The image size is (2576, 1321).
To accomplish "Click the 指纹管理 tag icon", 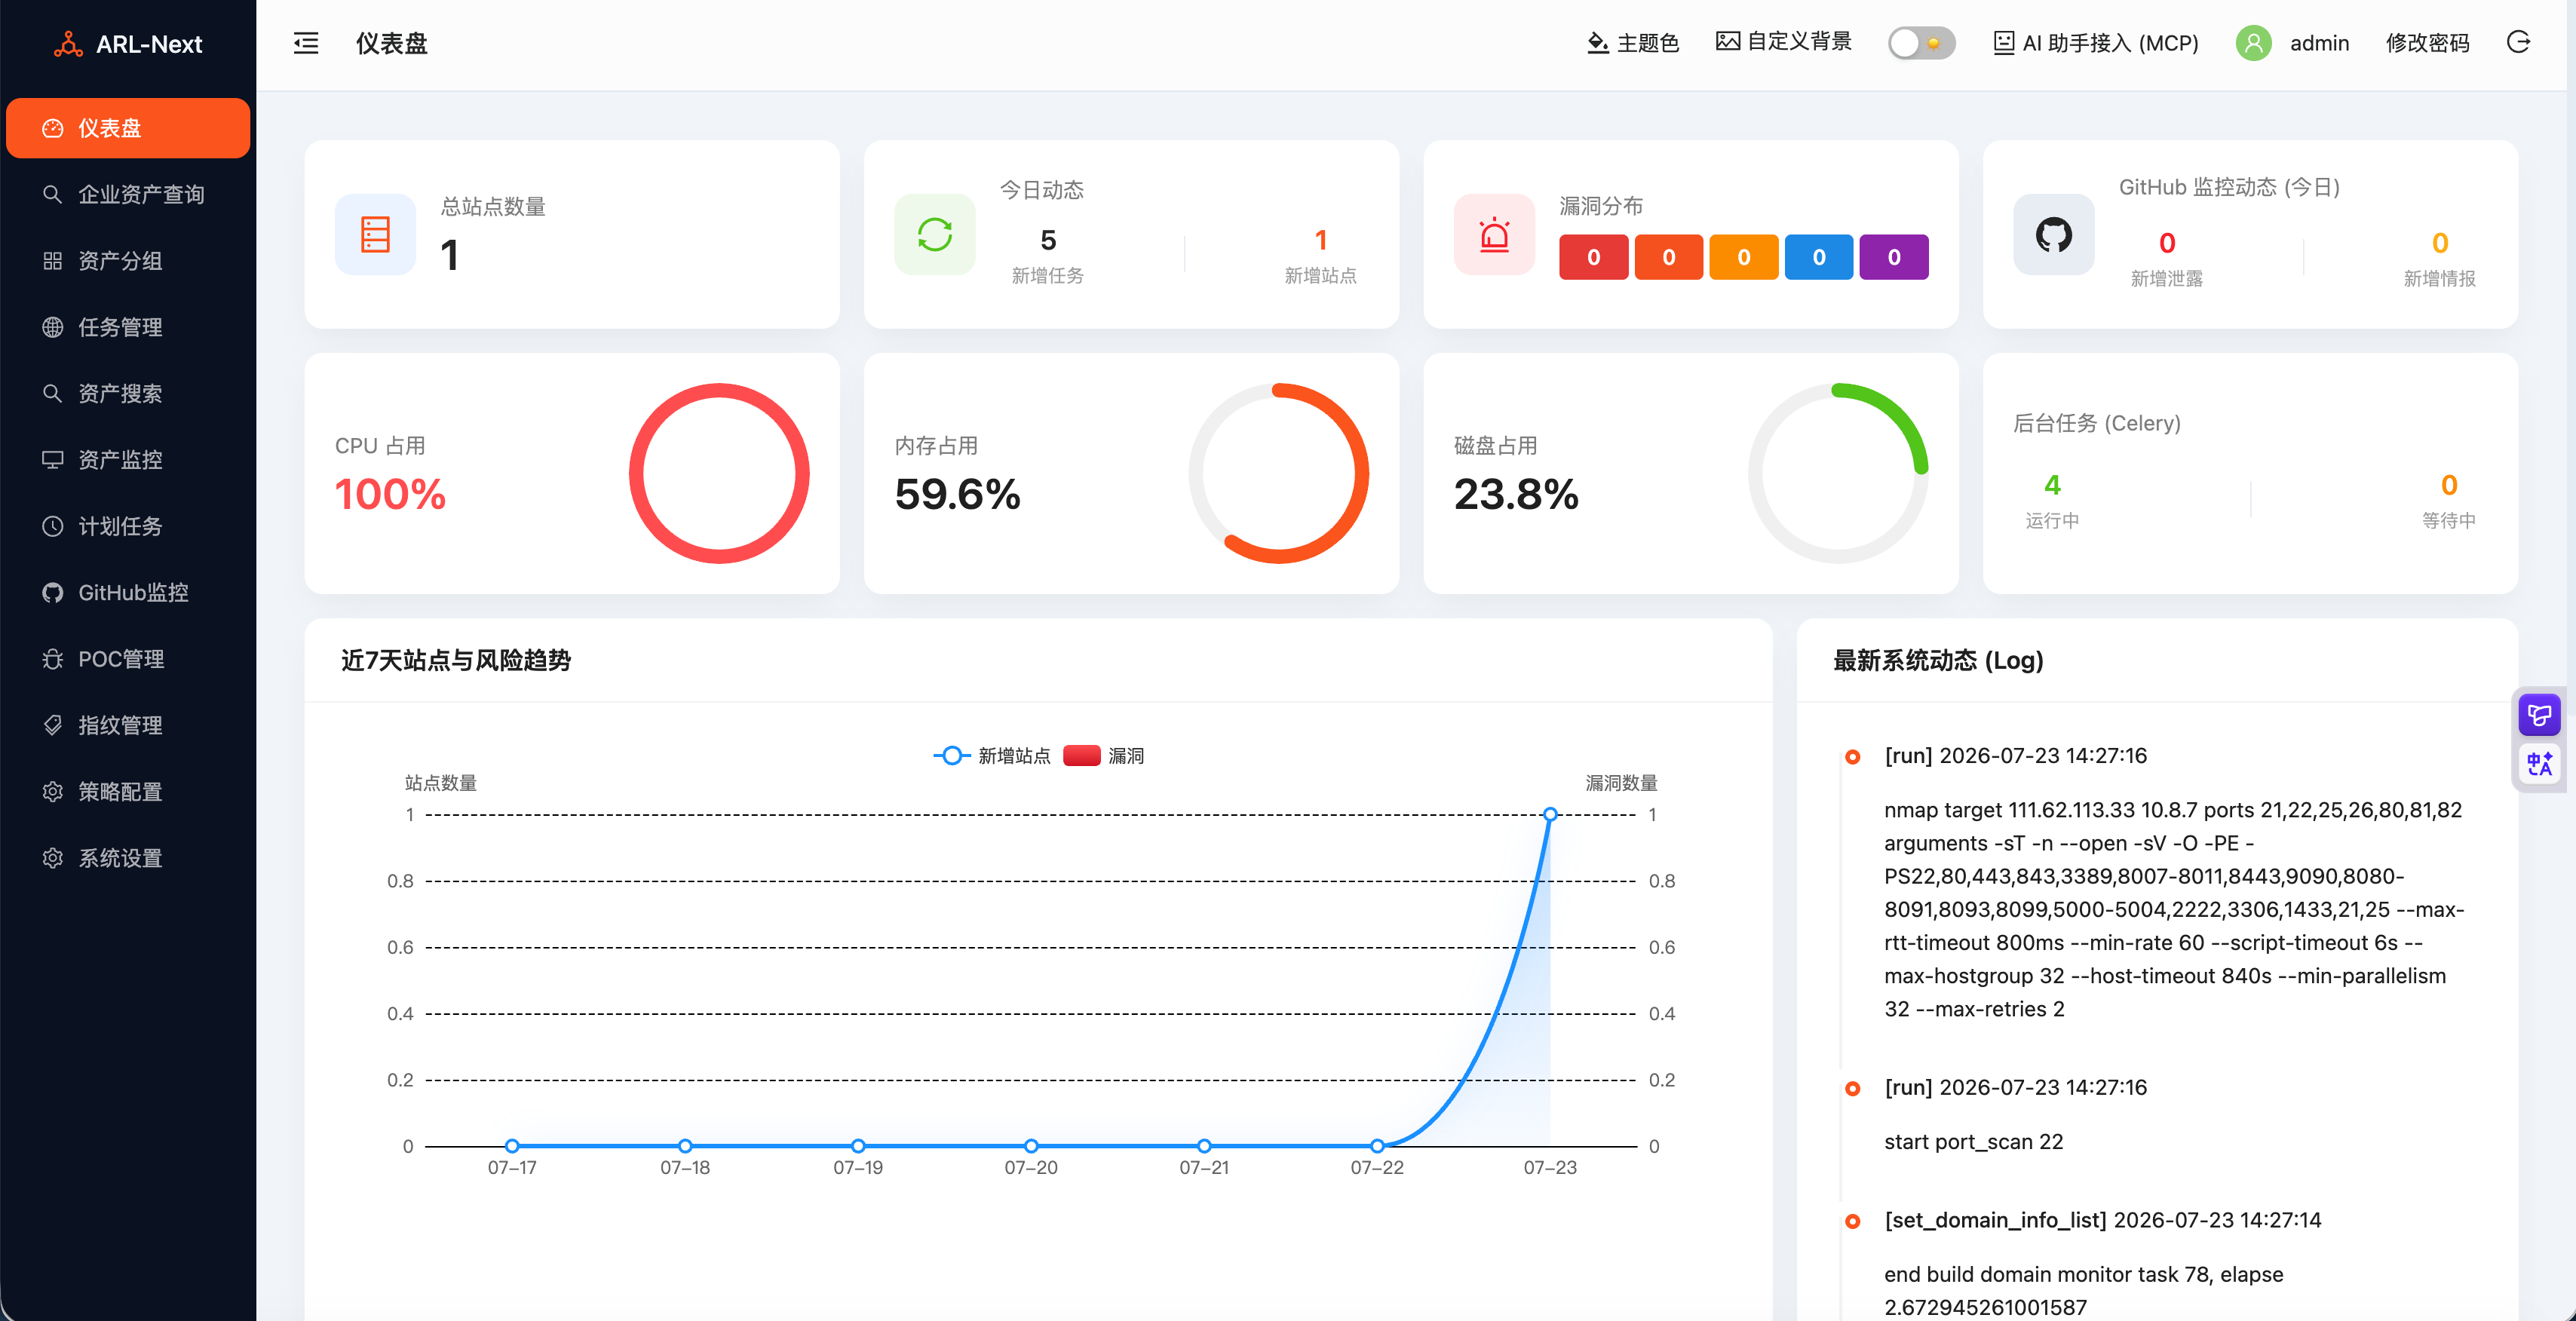I will [53, 725].
